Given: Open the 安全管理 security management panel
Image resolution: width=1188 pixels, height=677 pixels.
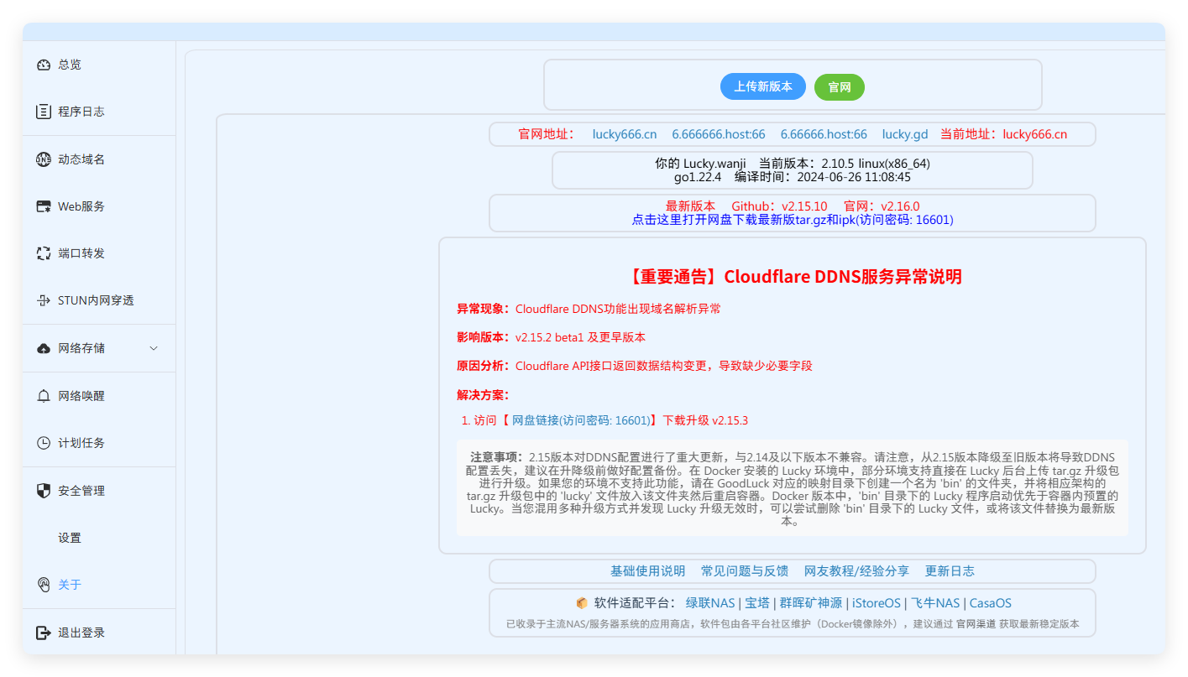Looking at the screenshot, I should coord(67,490).
